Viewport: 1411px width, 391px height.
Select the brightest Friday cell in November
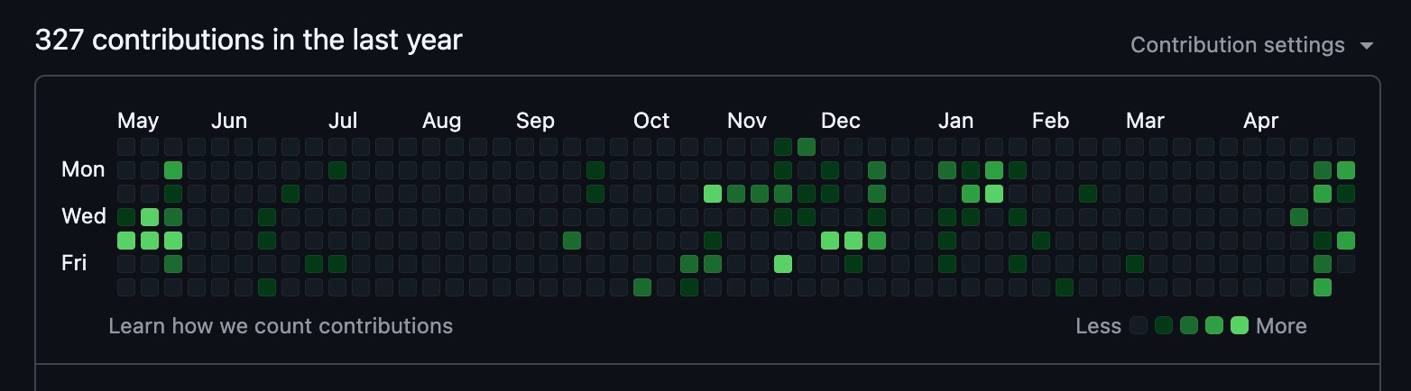point(783,264)
